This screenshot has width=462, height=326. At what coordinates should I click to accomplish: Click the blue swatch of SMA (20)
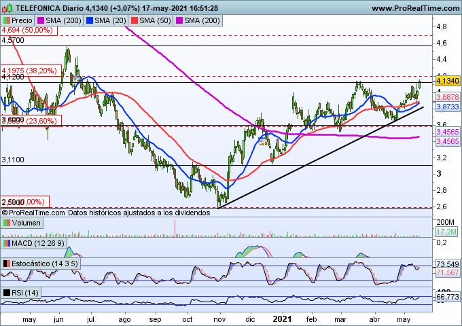pos(90,20)
